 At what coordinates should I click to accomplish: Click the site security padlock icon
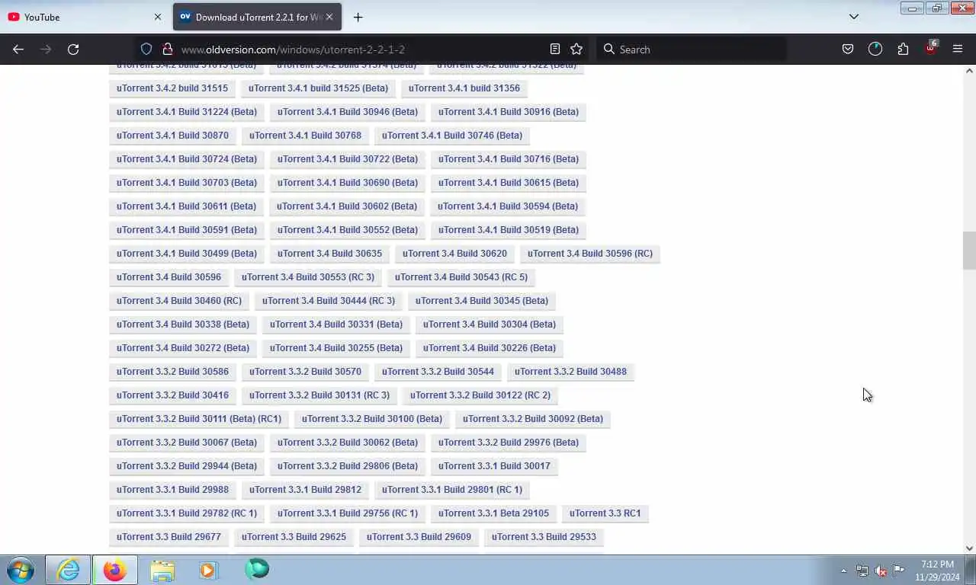pyautogui.click(x=167, y=49)
